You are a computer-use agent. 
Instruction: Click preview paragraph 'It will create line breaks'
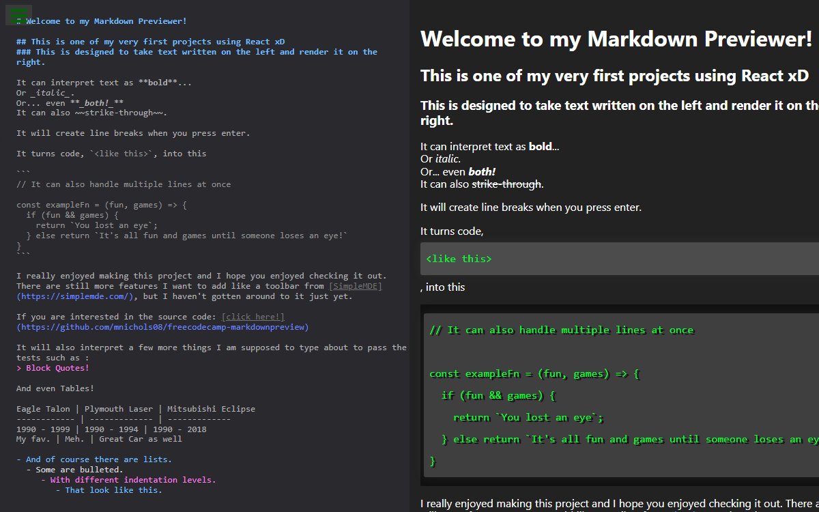[531, 207]
